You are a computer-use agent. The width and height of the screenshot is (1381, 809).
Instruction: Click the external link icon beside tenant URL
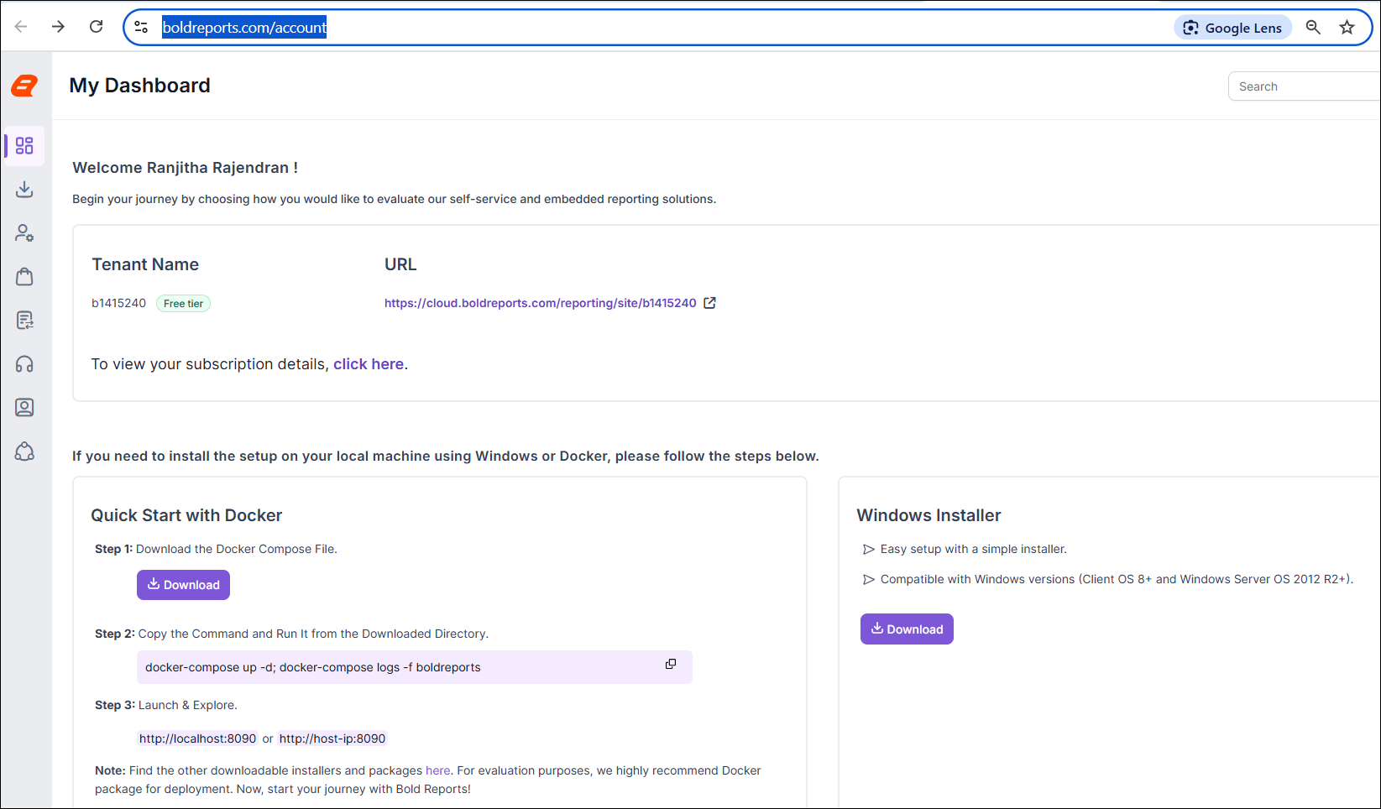tap(709, 303)
